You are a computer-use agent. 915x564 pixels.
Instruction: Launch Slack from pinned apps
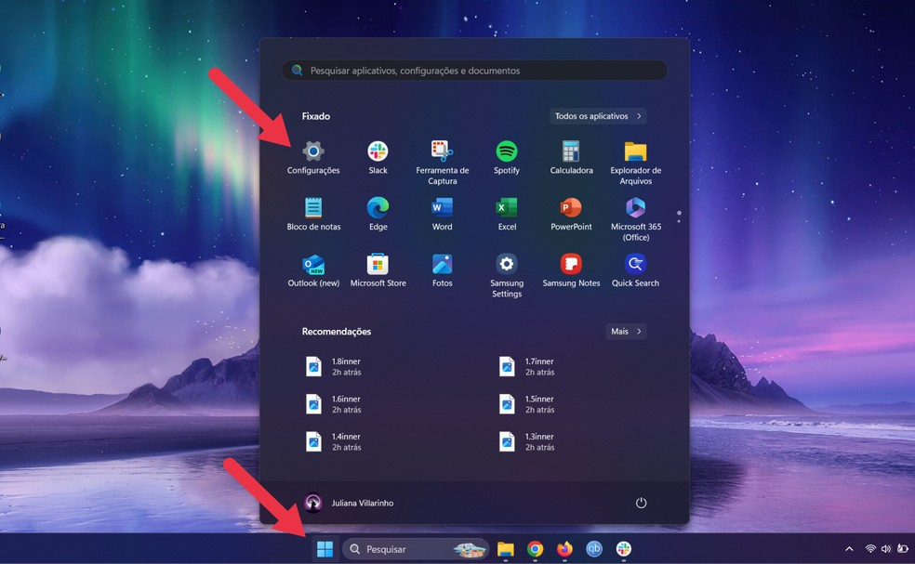tap(378, 157)
